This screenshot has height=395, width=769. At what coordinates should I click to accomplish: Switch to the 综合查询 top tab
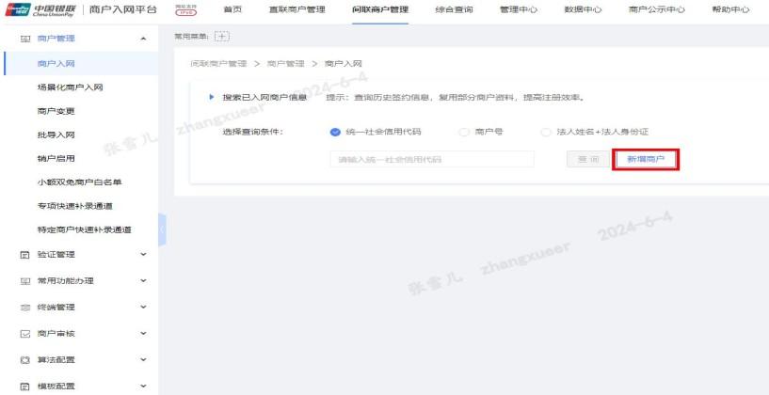coord(454,9)
